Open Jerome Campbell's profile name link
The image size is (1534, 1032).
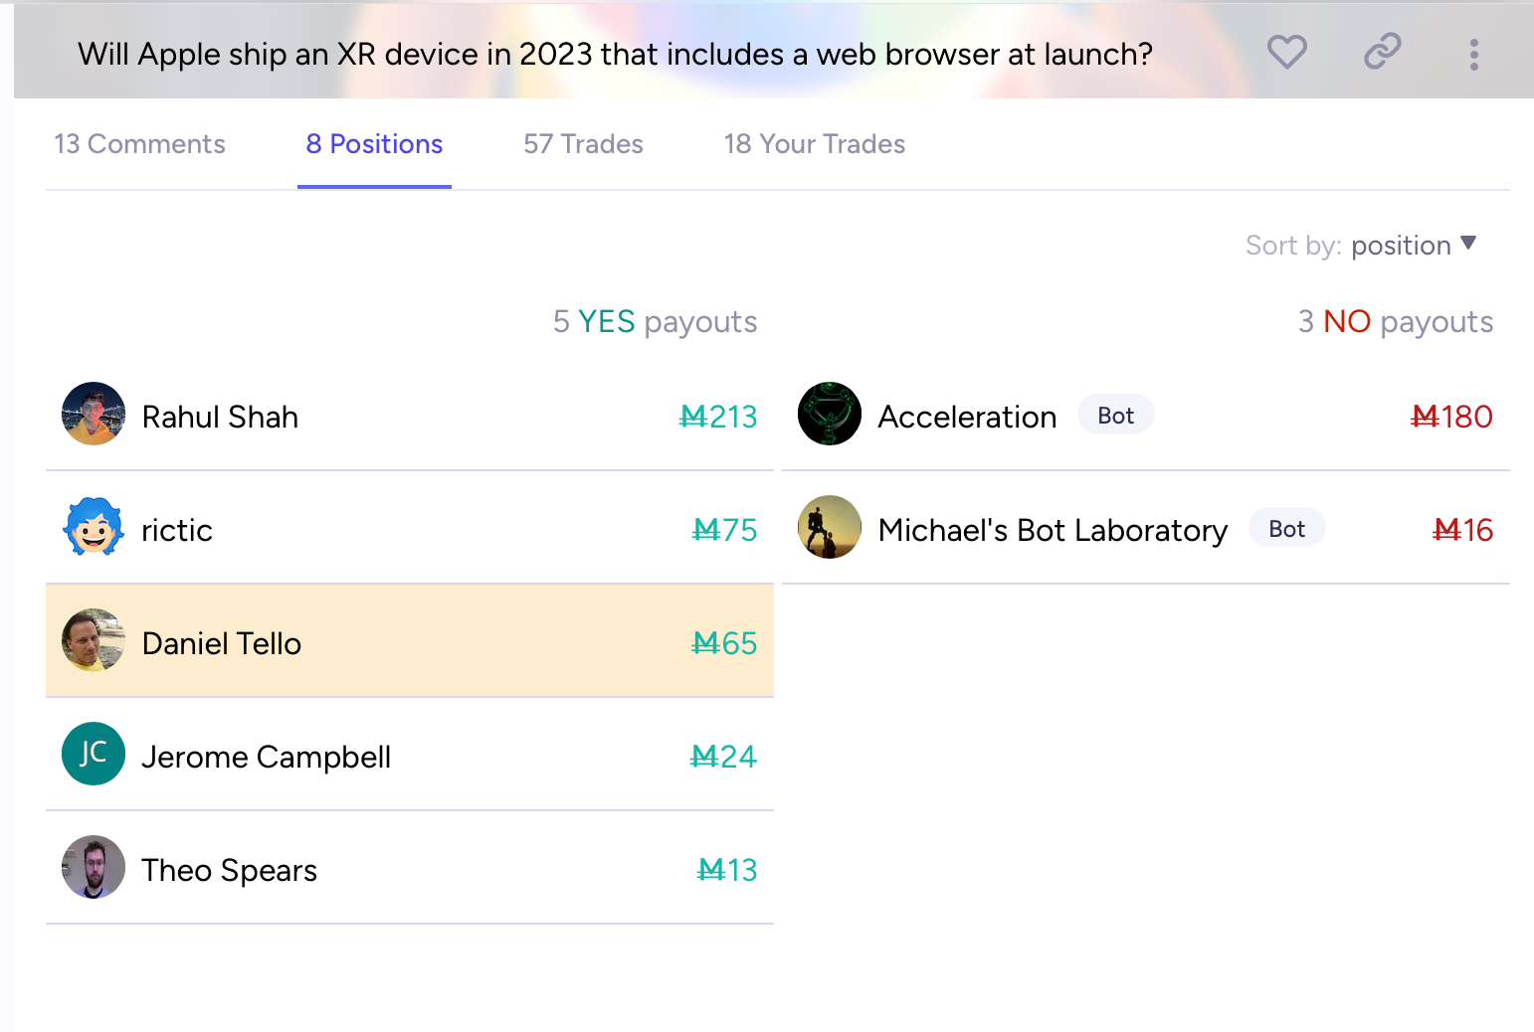point(267,757)
